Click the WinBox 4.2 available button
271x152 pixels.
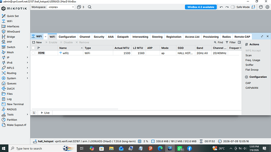coord(201,7)
